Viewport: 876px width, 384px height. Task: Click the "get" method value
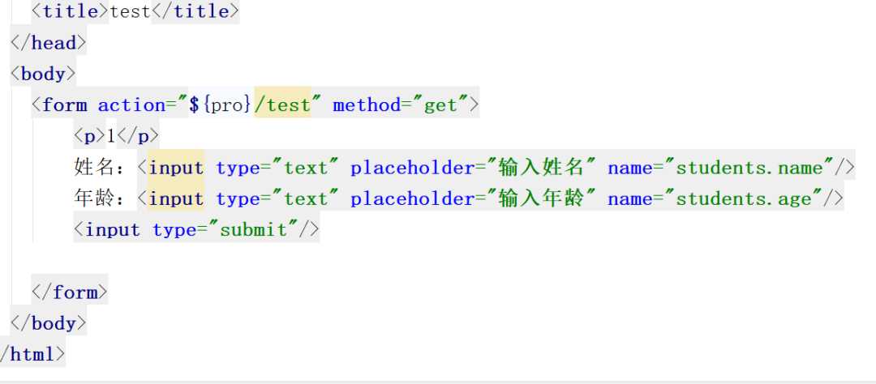(x=441, y=105)
